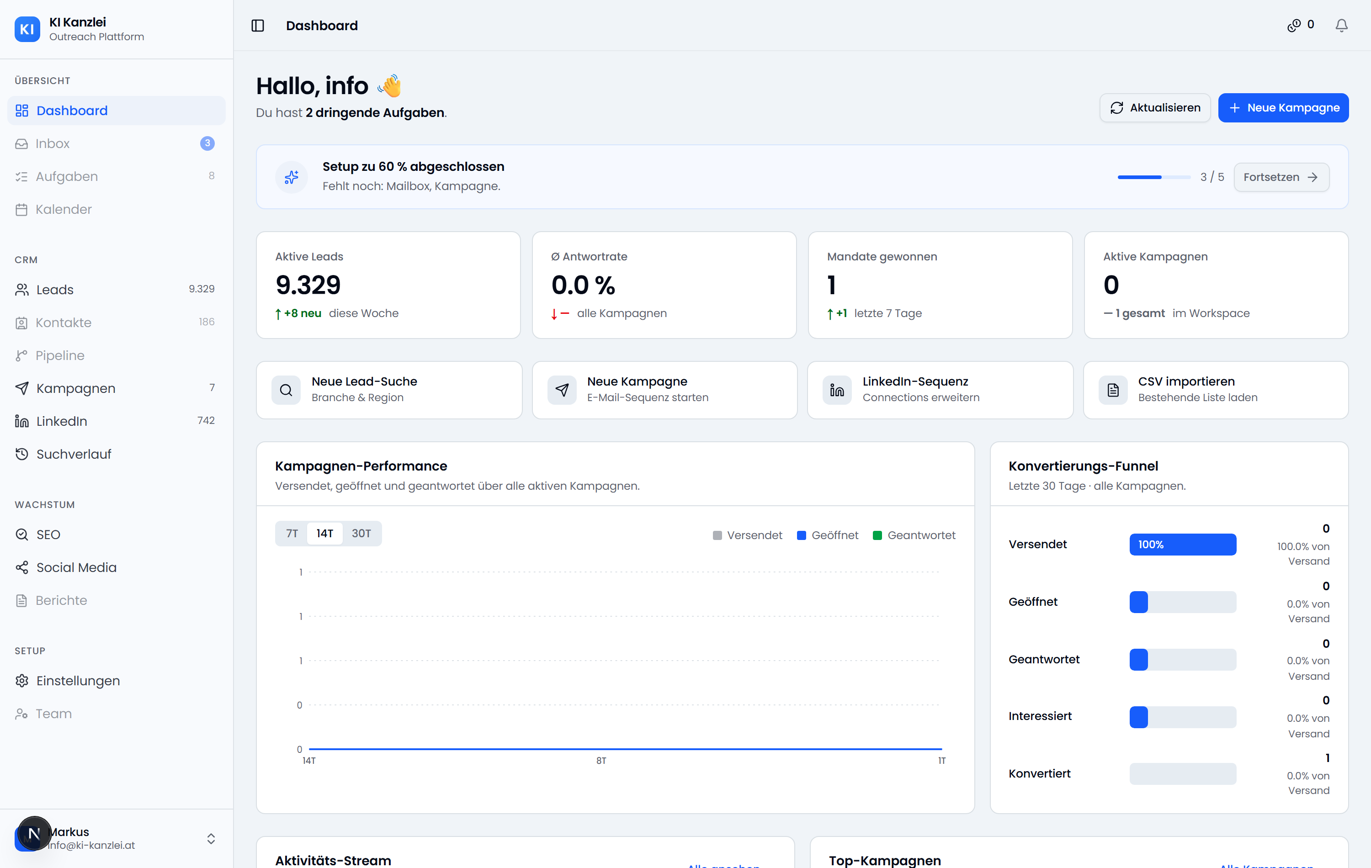Select the 14T chart range

tap(324, 533)
